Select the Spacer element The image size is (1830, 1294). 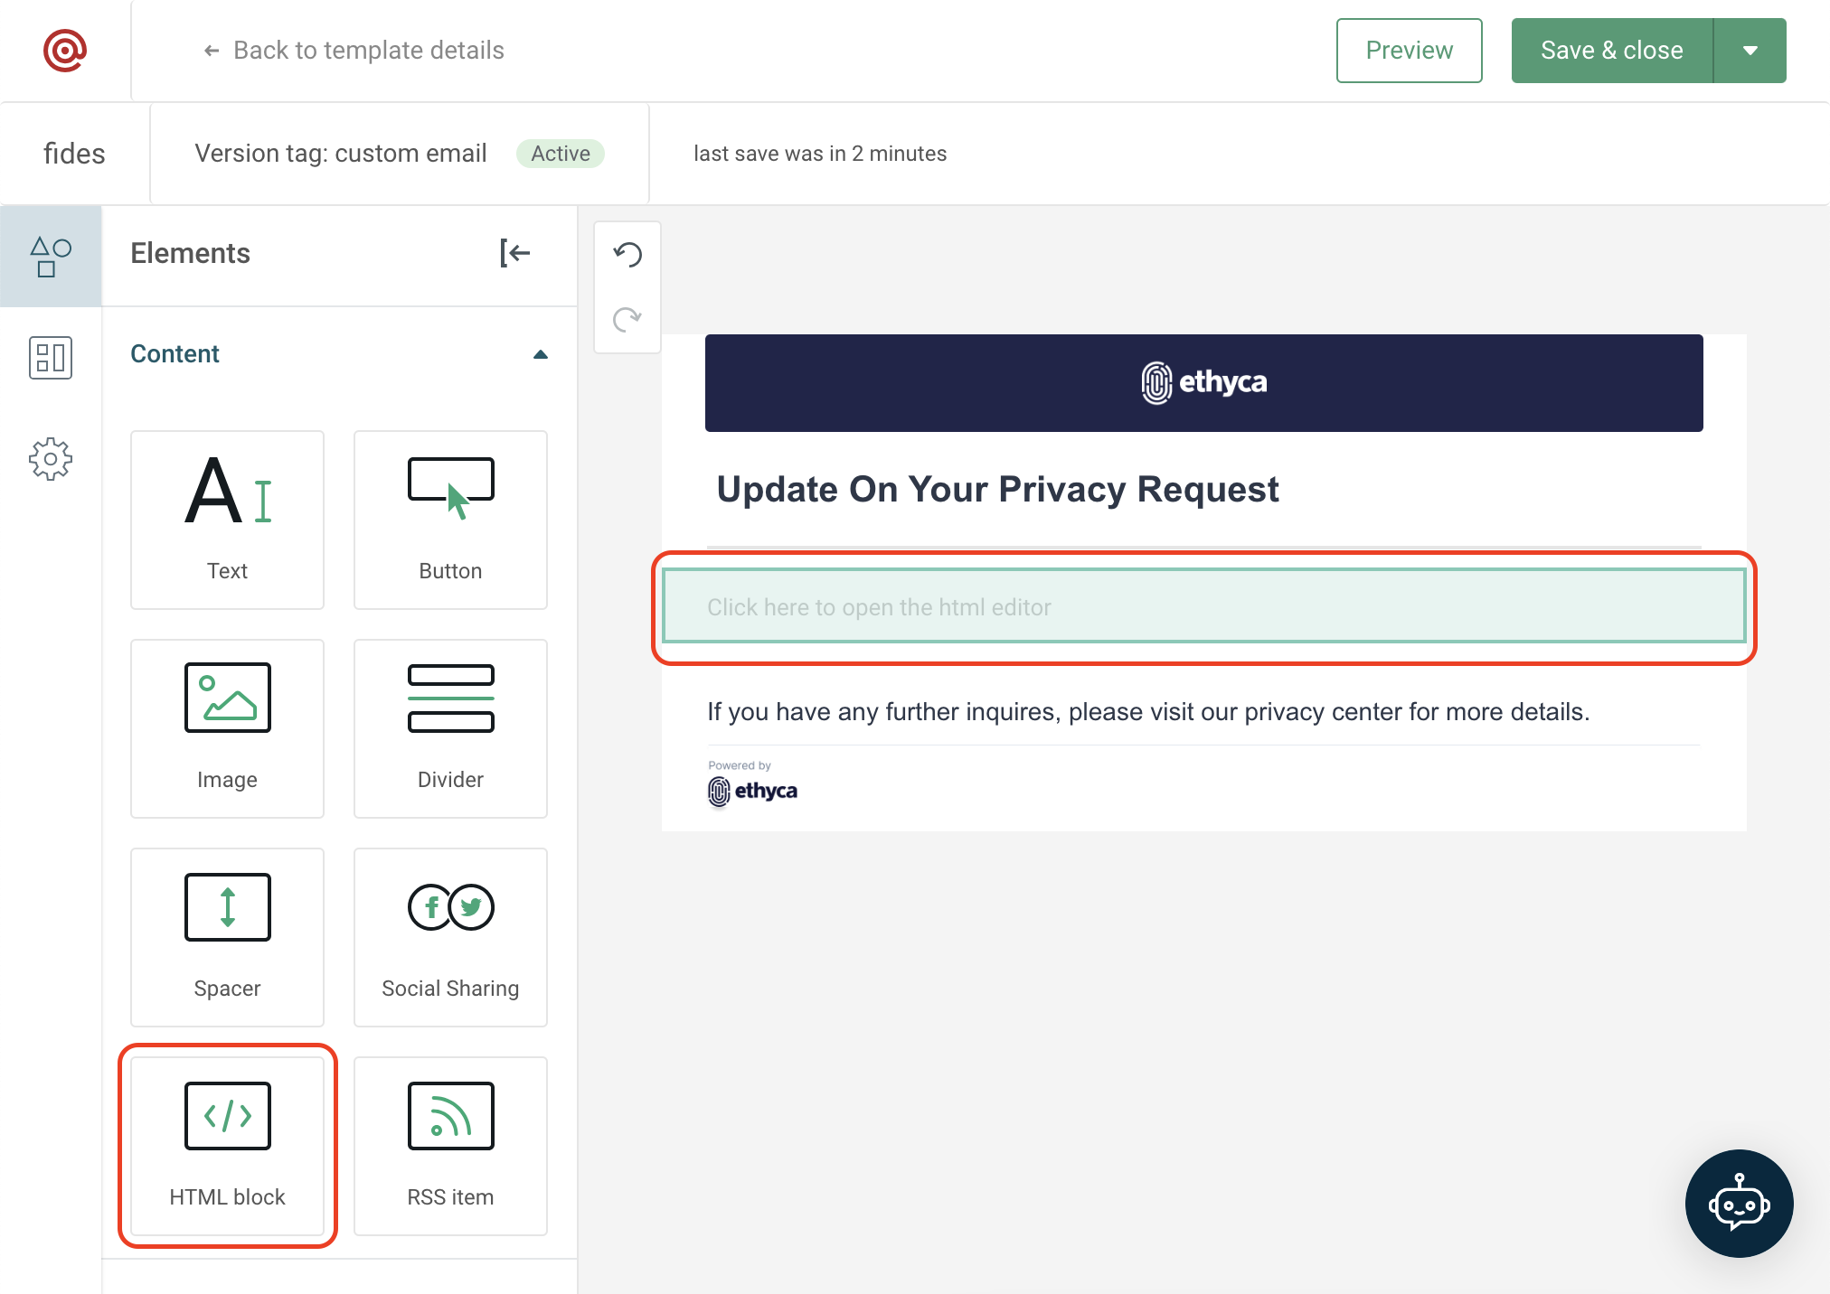pos(227,937)
